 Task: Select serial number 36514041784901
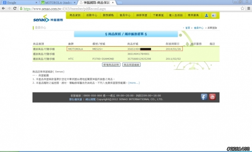[x=138, y=54]
